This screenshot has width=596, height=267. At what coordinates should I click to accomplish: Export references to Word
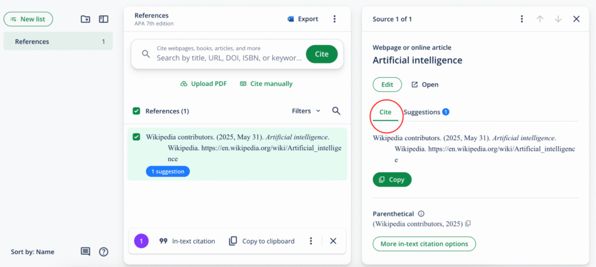click(x=303, y=19)
